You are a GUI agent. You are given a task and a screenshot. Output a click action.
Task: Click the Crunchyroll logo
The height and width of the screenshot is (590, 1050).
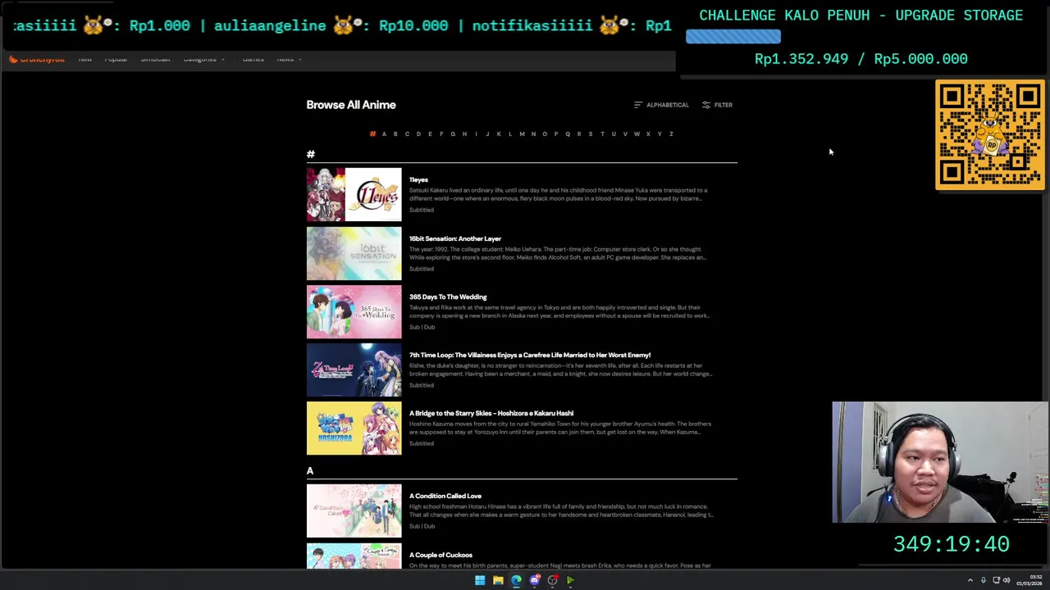coord(36,59)
